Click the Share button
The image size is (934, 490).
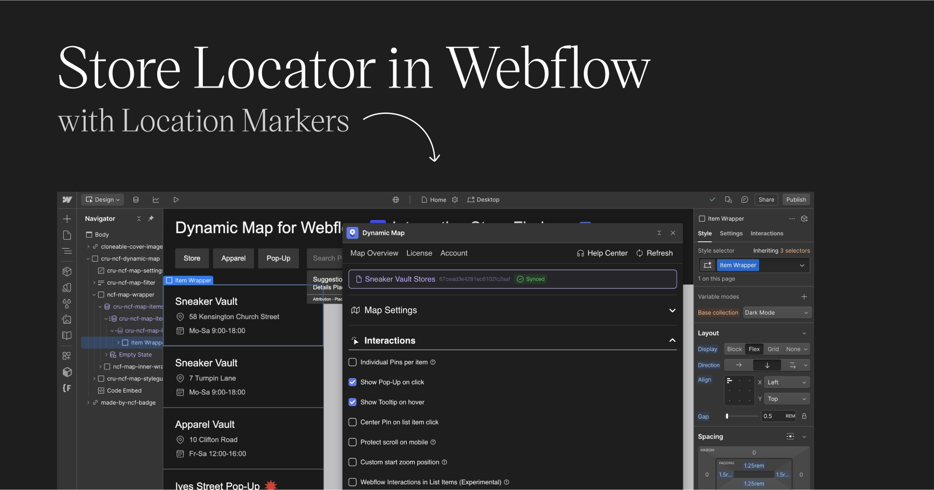coord(766,199)
